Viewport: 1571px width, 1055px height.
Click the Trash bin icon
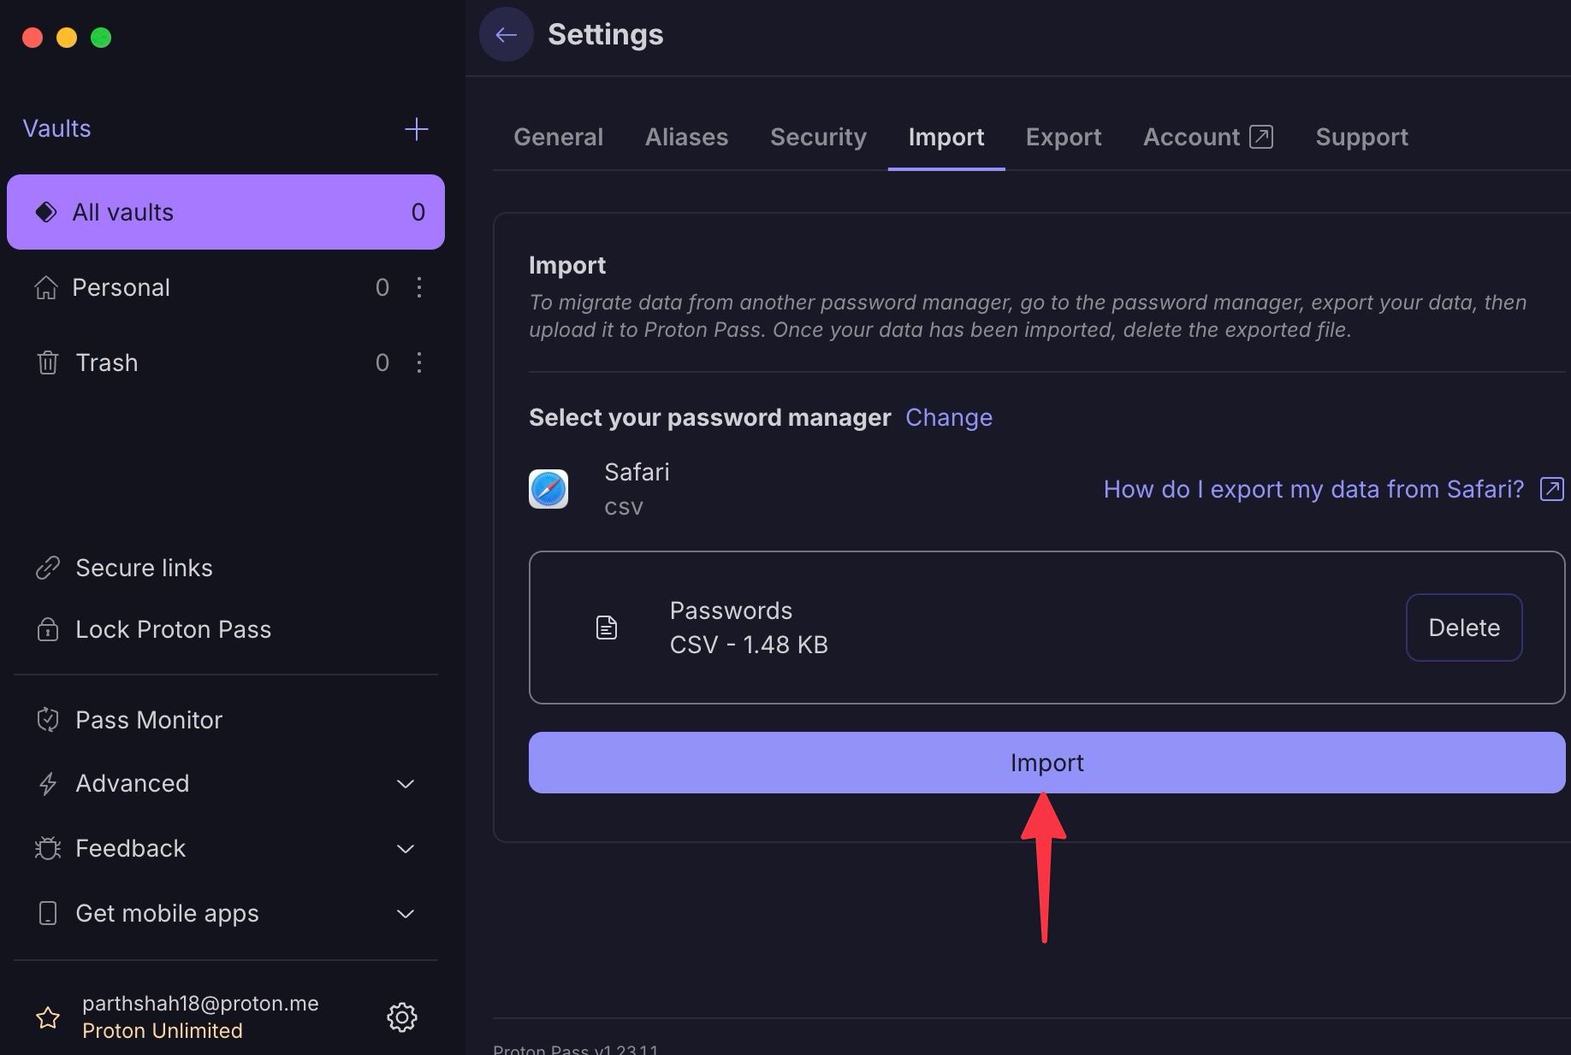pyautogui.click(x=47, y=362)
